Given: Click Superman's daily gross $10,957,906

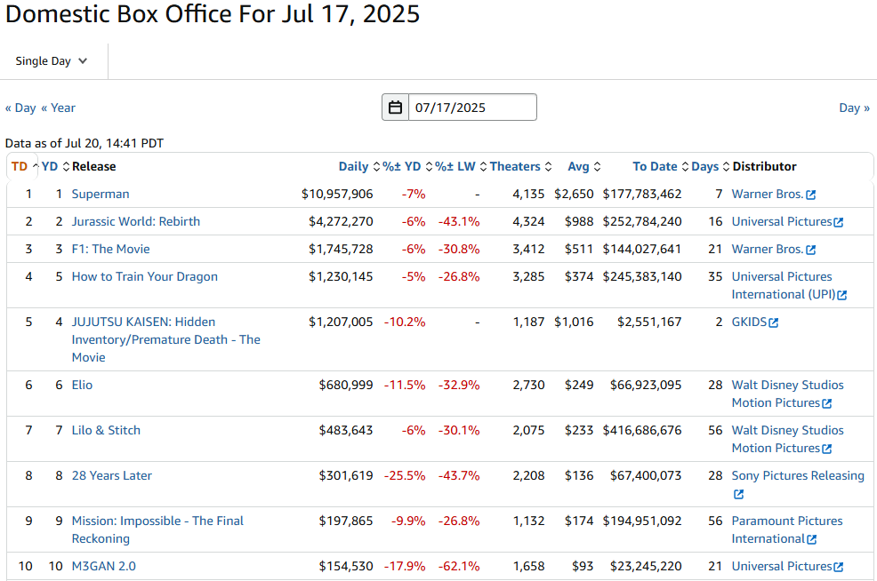Looking at the screenshot, I should click(337, 194).
